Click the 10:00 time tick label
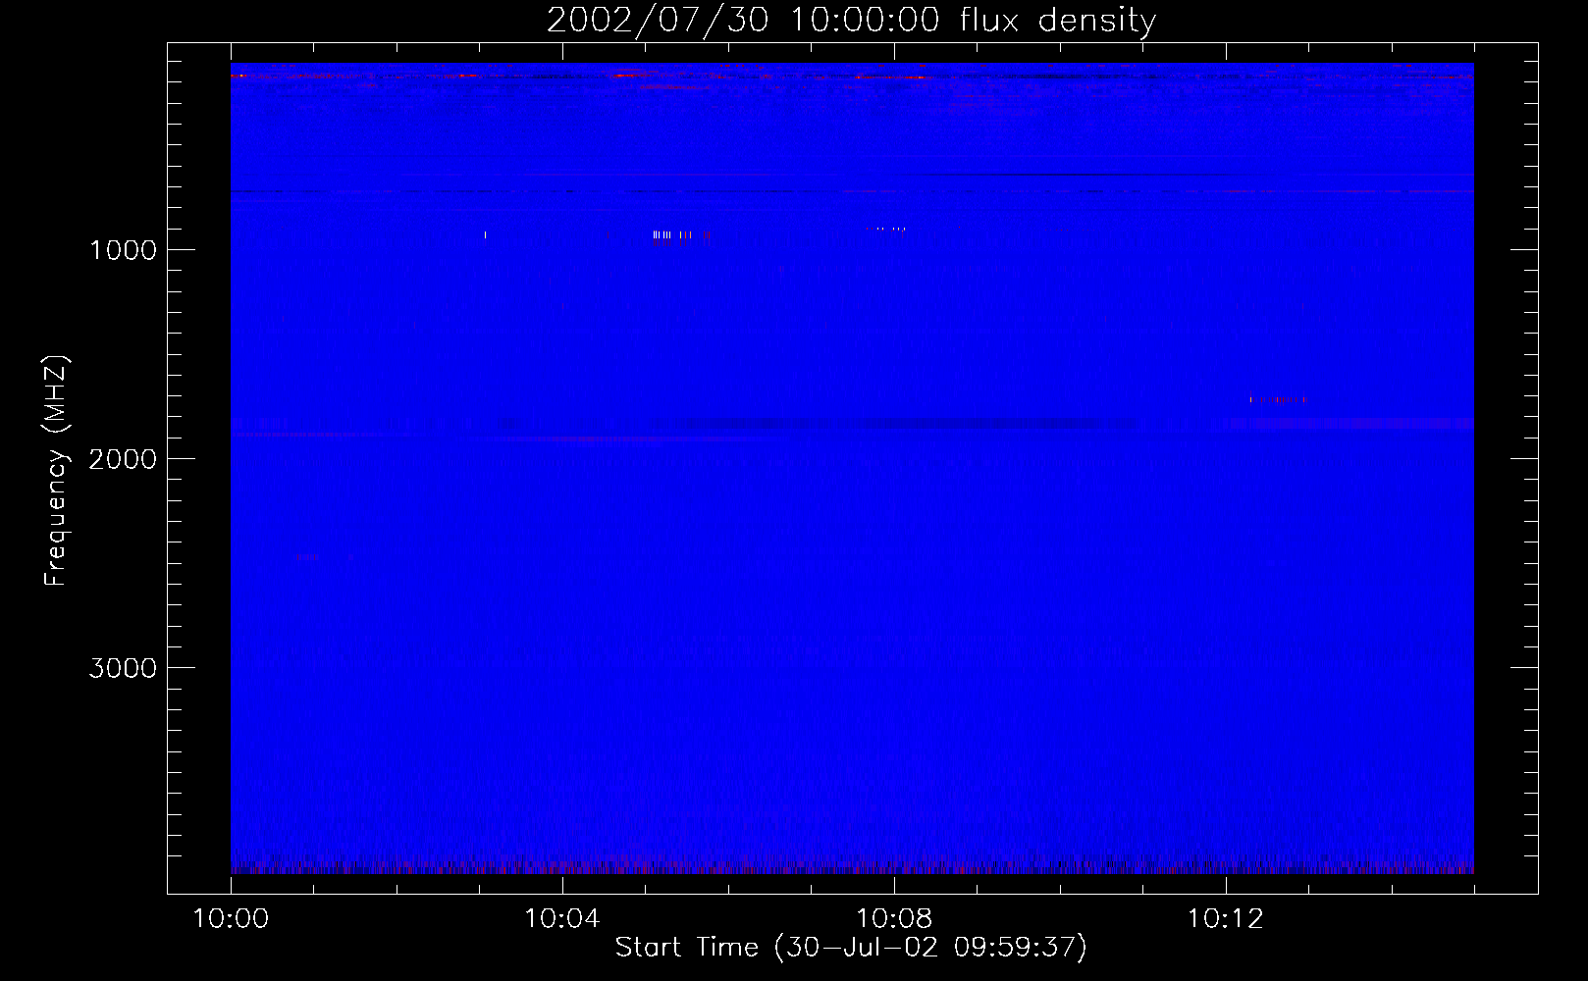The height and width of the screenshot is (981, 1588). click(231, 918)
